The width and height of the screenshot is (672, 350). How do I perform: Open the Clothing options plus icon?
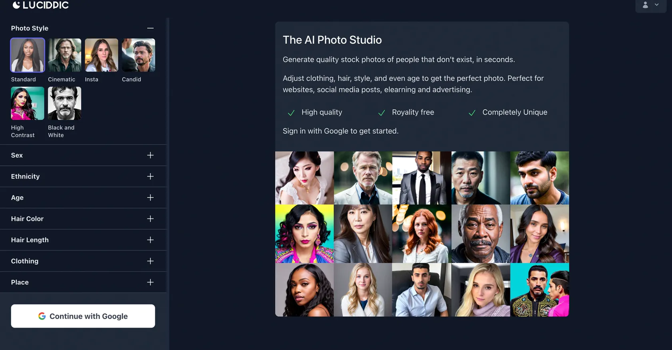(x=150, y=261)
